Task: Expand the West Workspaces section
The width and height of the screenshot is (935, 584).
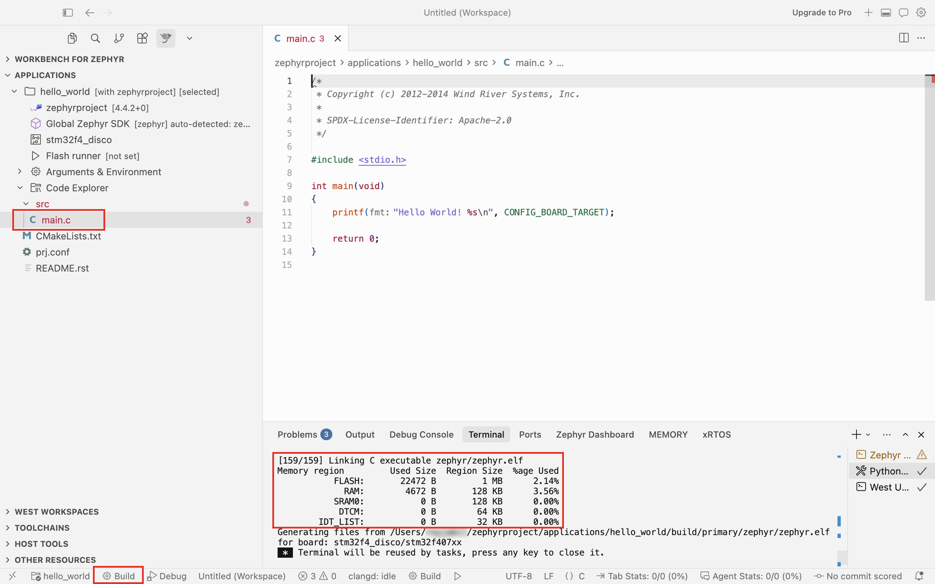Action: [57, 512]
